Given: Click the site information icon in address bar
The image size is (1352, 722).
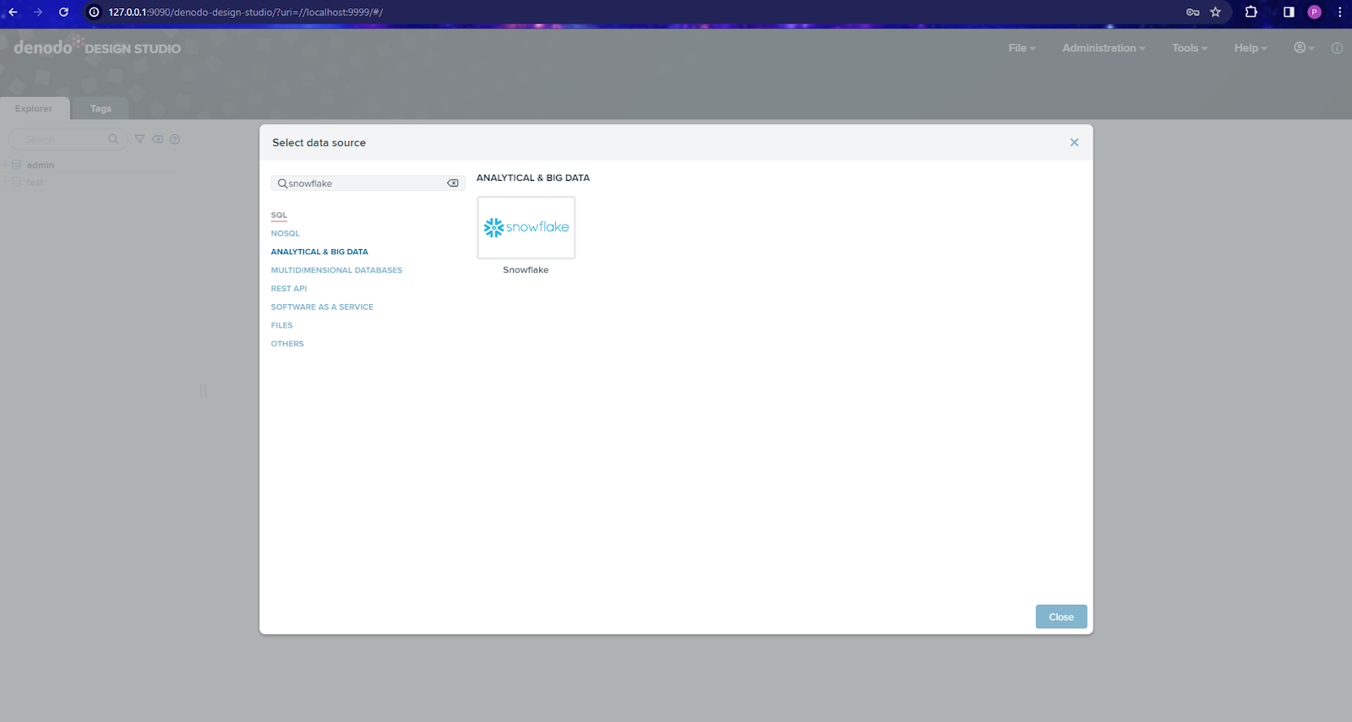Looking at the screenshot, I should coord(94,12).
